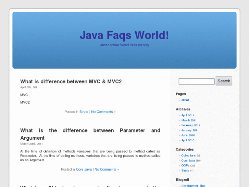This screenshot has width=249, height=187.
Task: Open the Struts category in sidebar
Action: pyautogui.click(x=185, y=171)
